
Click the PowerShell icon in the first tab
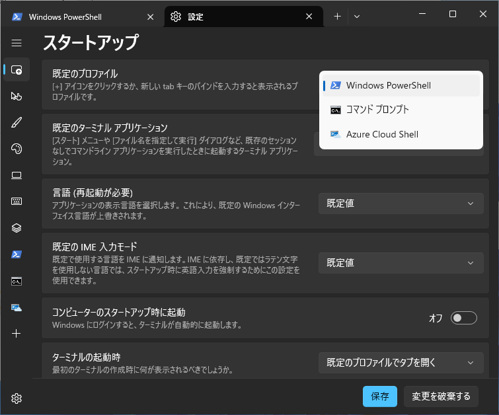point(17,17)
